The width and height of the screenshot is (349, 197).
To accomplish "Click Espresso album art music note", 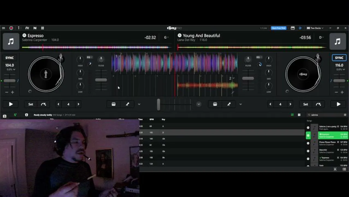I will pos(11,41).
